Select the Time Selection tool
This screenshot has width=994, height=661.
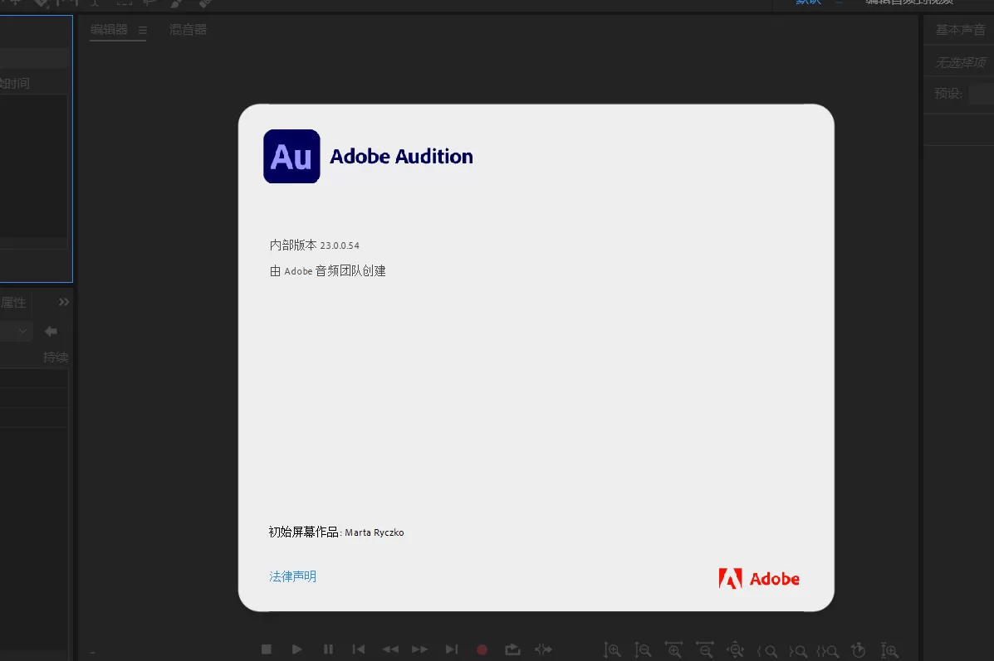(95, 2)
